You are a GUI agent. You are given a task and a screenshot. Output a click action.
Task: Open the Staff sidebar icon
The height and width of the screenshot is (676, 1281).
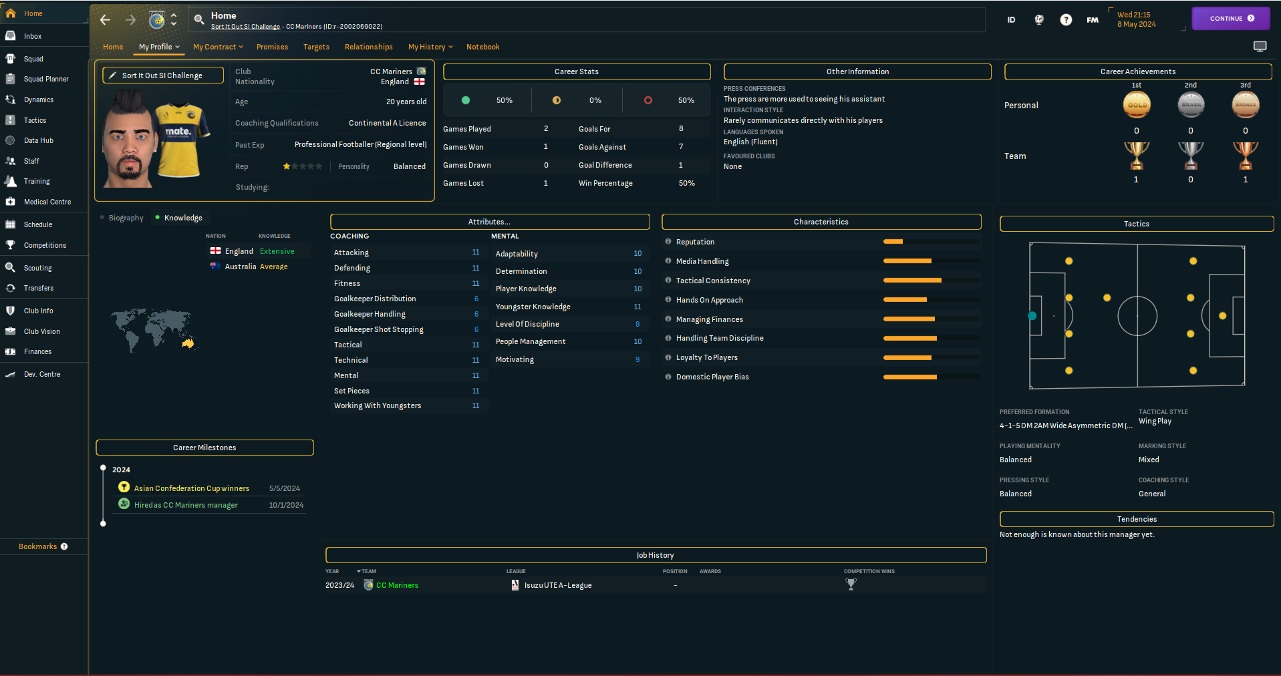click(11, 161)
